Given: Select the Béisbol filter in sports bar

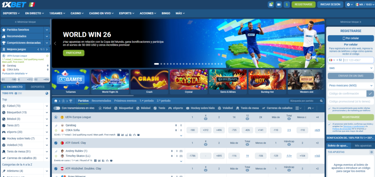Looking at the screenshot, I should point(143,108).
